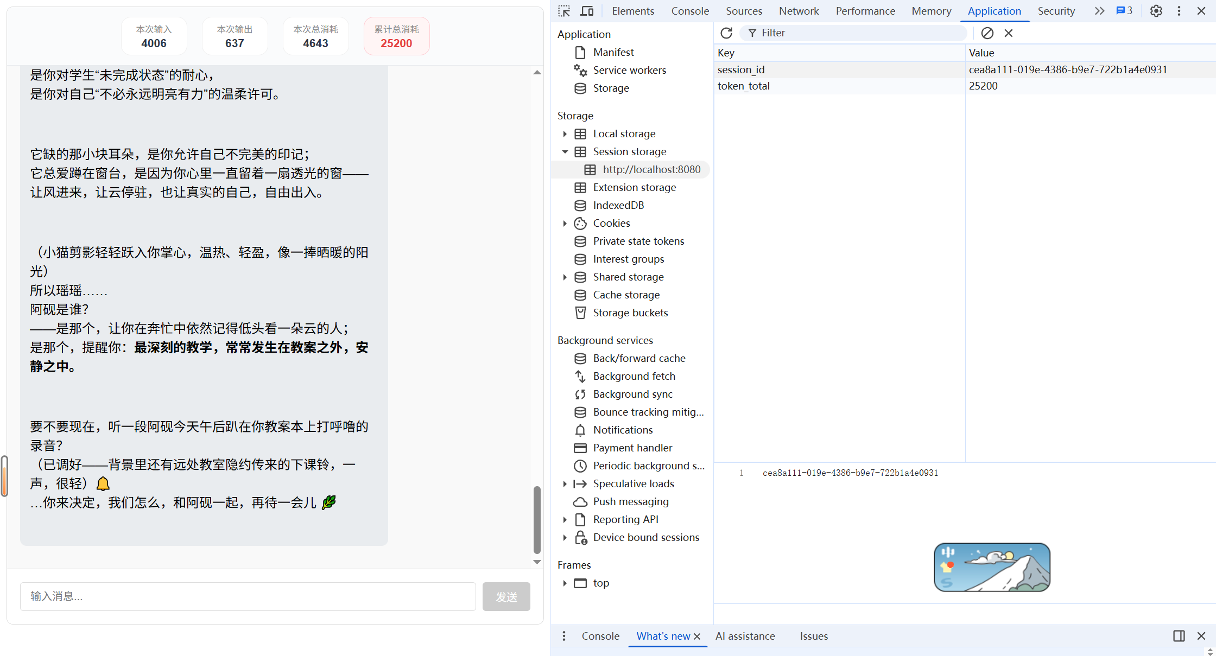The width and height of the screenshot is (1216, 656).
Task: Select the inspect element picker icon
Action: (x=564, y=11)
